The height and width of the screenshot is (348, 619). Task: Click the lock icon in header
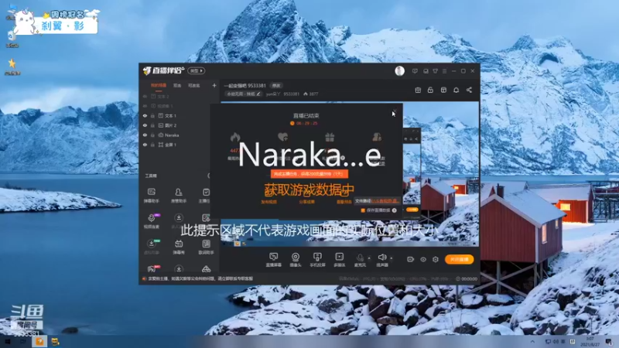(430, 90)
